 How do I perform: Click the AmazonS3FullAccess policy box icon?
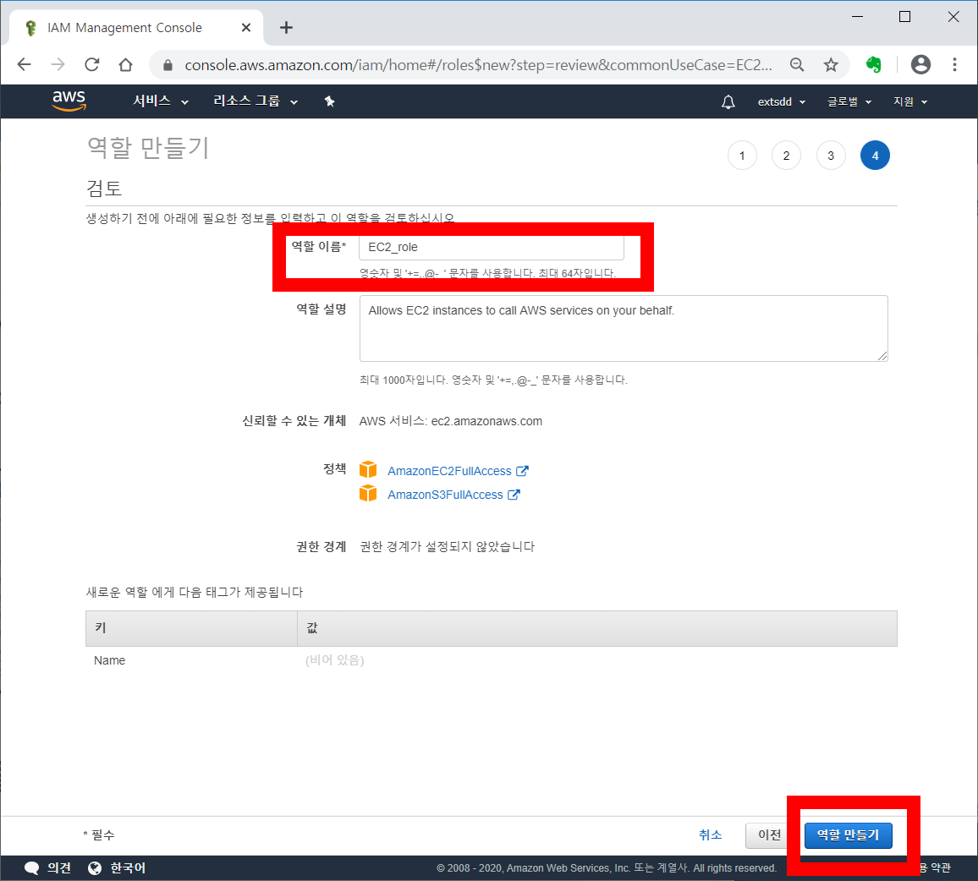368,493
